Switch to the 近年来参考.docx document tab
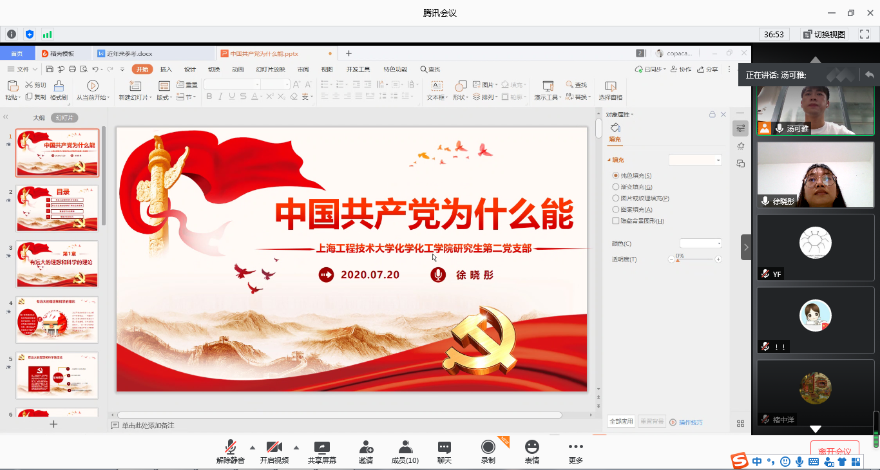 pos(129,53)
